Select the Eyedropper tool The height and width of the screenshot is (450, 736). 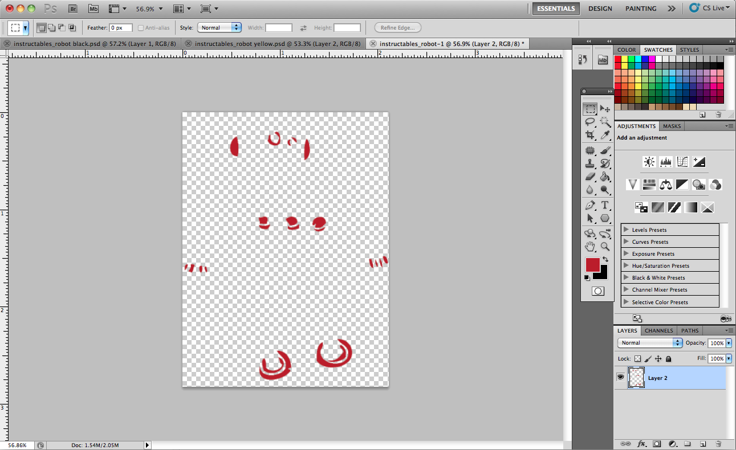coord(605,135)
